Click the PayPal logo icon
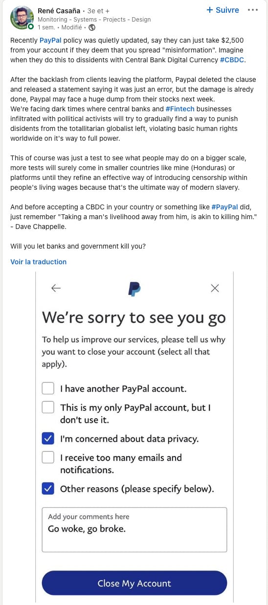Image resolution: width=268 pixels, height=605 pixels. coord(134,288)
